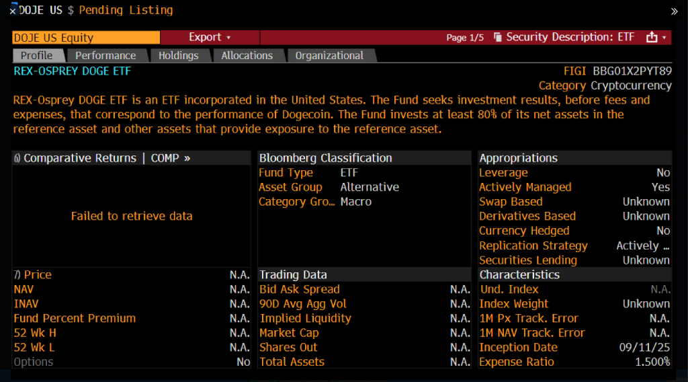Click Security Description: ETF title
The image size is (688, 382).
(570, 37)
